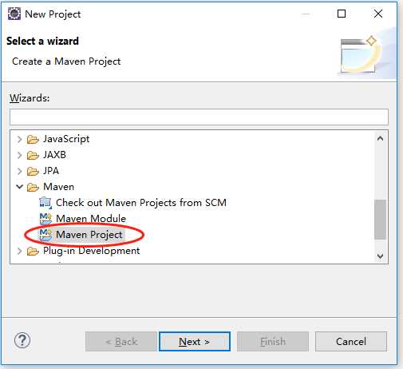Go to next wizard page

(x=195, y=341)
